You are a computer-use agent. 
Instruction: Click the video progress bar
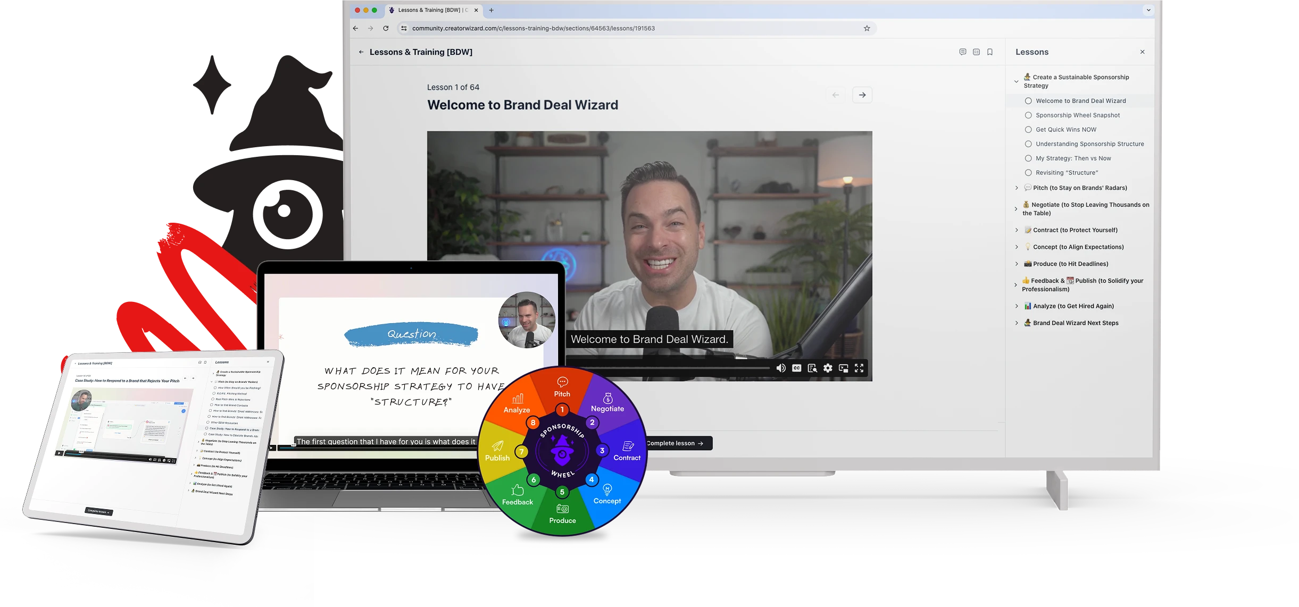(x=676, y=368)
